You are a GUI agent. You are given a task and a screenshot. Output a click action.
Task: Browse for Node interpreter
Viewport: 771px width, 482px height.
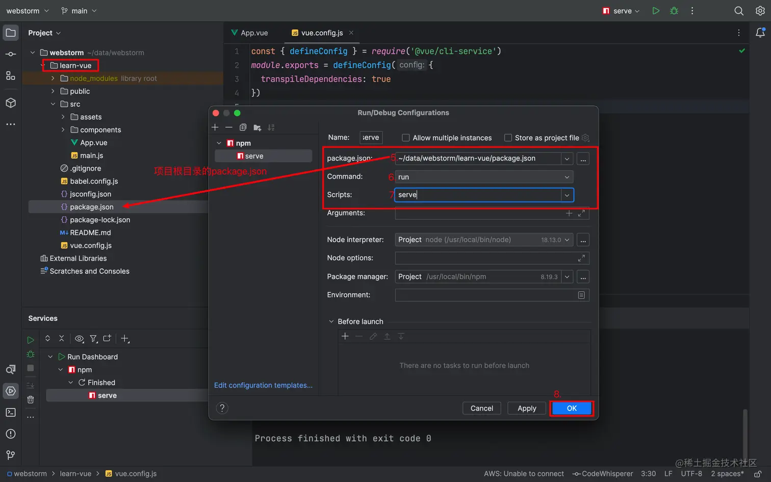click(583, 240)
